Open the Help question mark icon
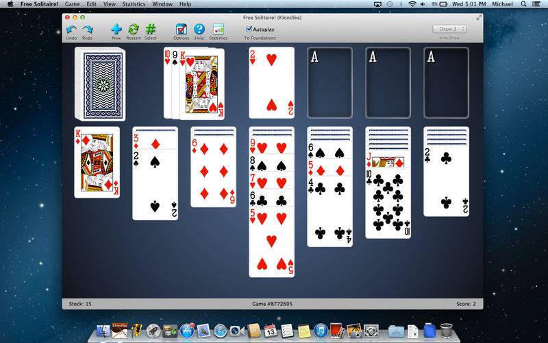The width and height of the screenshot is (548, 343). click(x=199, y=29)
